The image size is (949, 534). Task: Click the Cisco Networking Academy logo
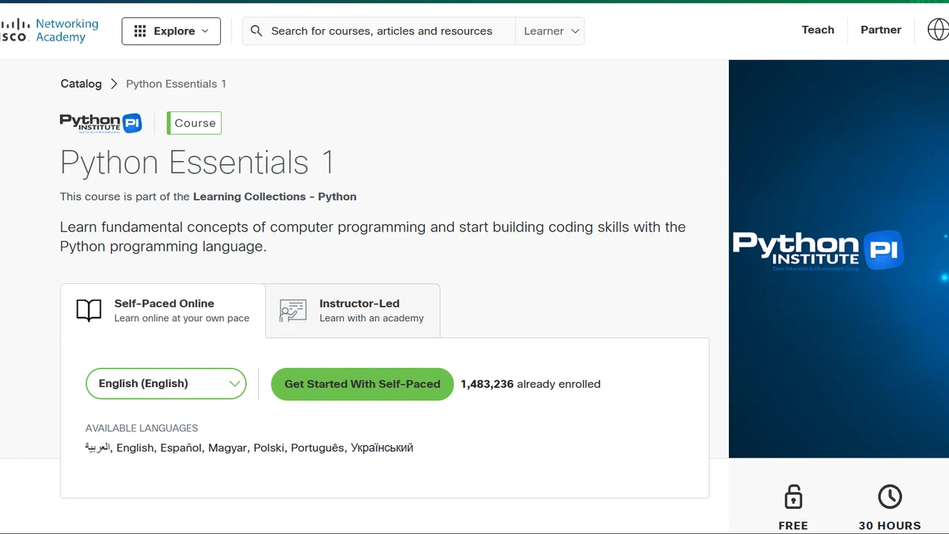pos(49,30)
